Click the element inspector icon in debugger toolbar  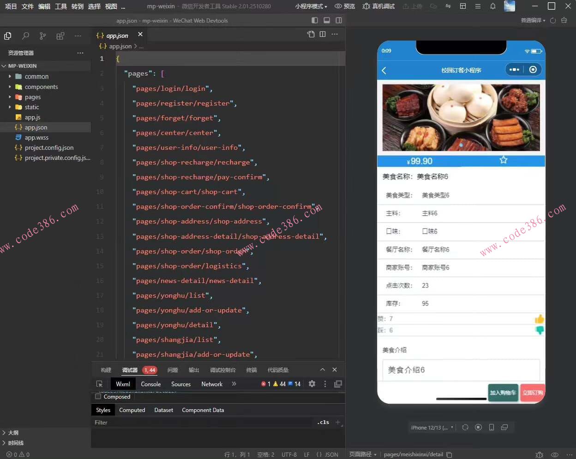[x=99, y=383]
